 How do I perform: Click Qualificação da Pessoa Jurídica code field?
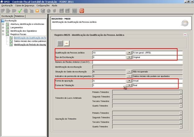[109, 53]
